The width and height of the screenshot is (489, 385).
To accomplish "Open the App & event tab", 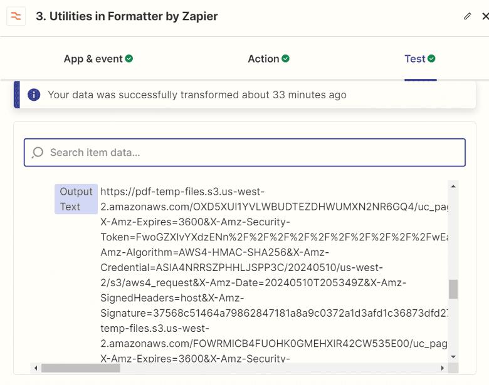I will 98,59.
